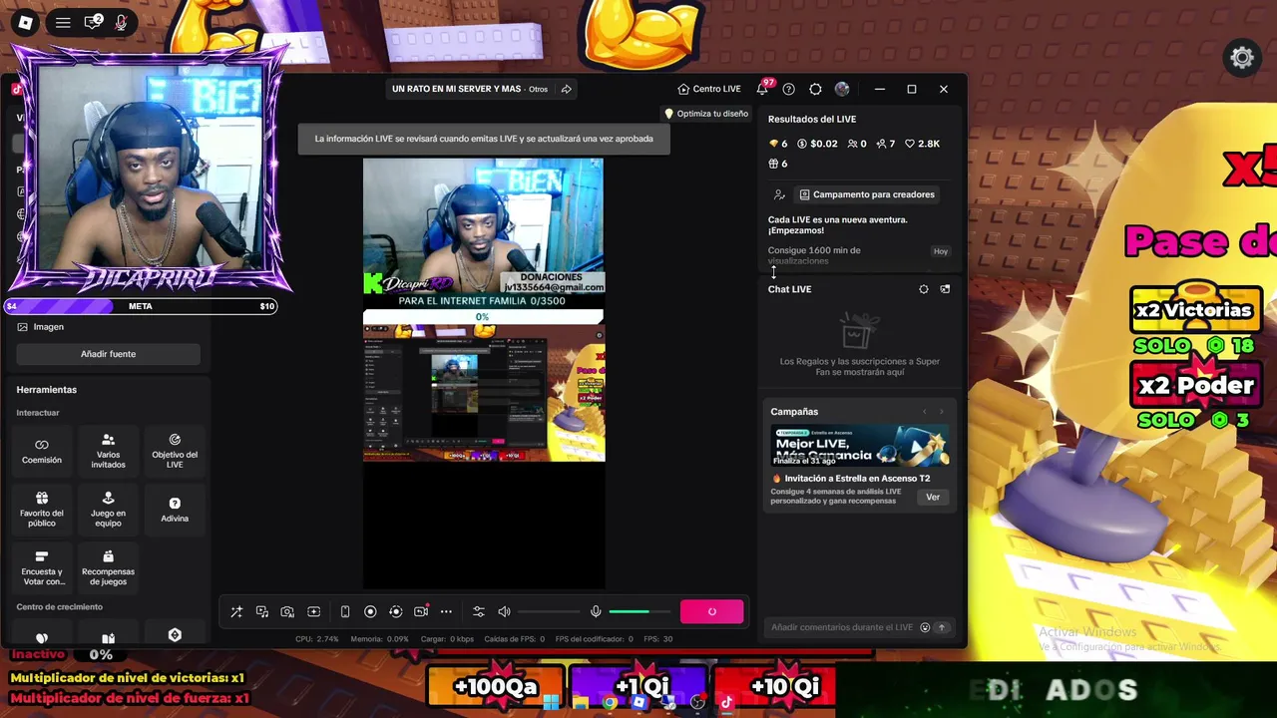
Task: Open LIVE Studio settings gear
Action: pyautogui.click(x=815, y=89)
